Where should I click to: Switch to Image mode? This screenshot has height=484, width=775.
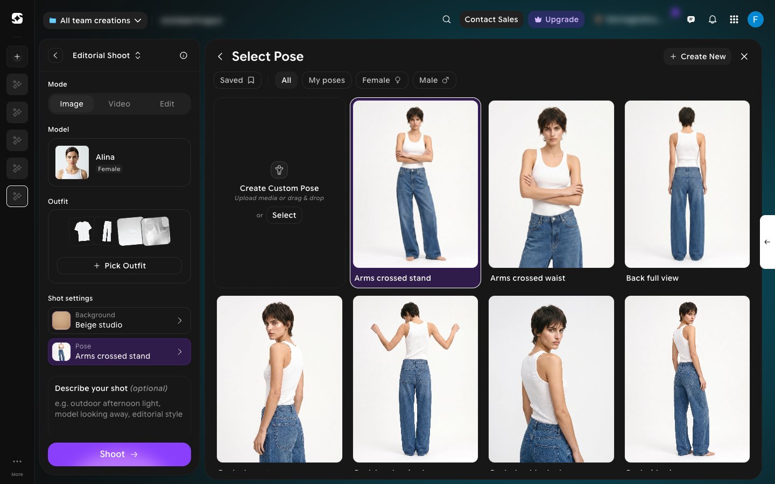pos(72,104)
